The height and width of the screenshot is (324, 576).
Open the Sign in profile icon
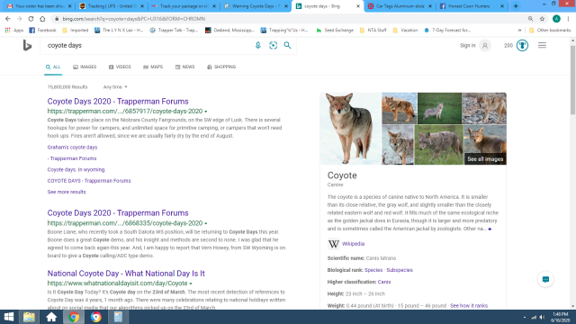tap(485, 46)
